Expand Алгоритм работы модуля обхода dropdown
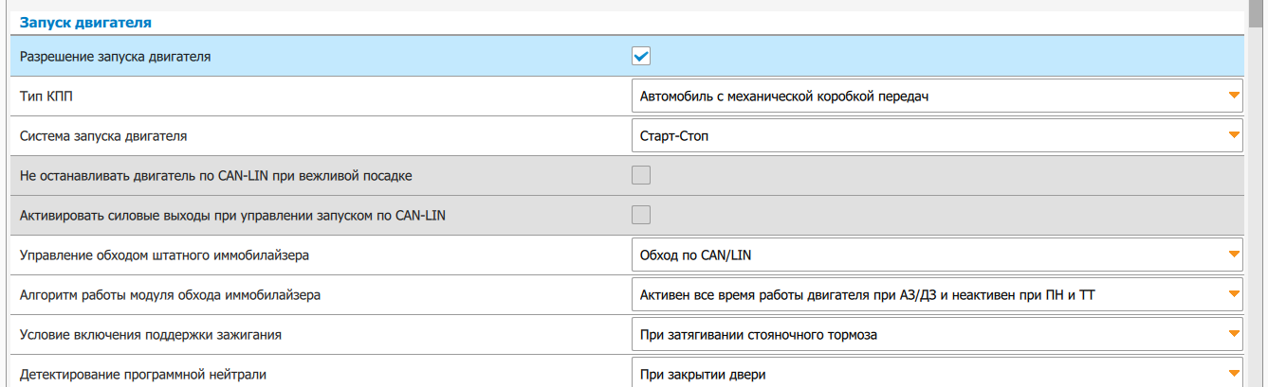Viewport: 1268px width, 387px height. point(936,294)
